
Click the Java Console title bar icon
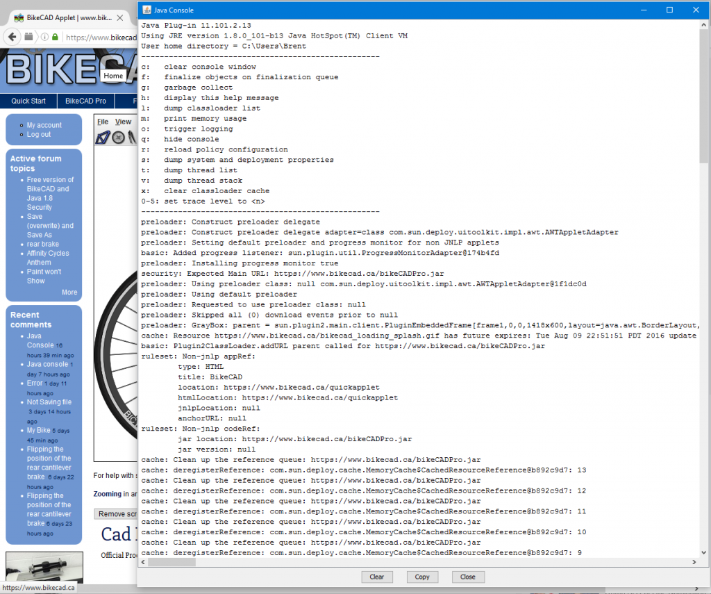(x=147, y=10)
